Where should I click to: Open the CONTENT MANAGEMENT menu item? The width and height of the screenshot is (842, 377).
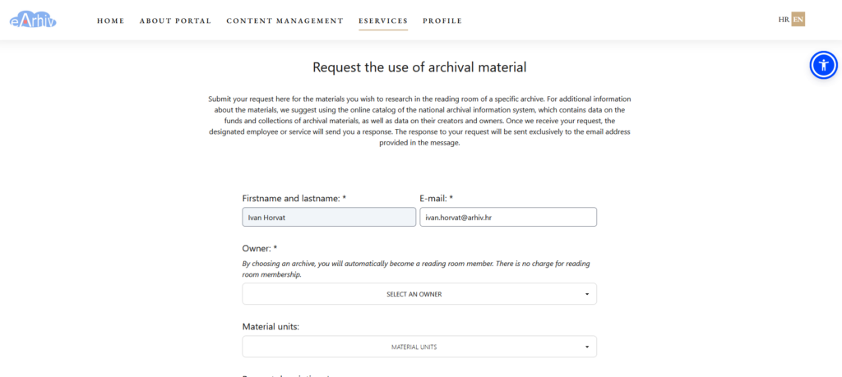pos(285,21)
